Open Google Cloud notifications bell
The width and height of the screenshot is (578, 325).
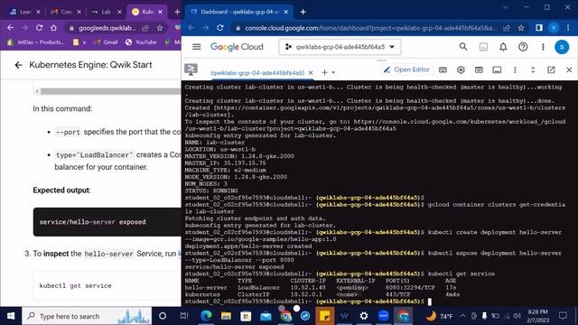503,47
